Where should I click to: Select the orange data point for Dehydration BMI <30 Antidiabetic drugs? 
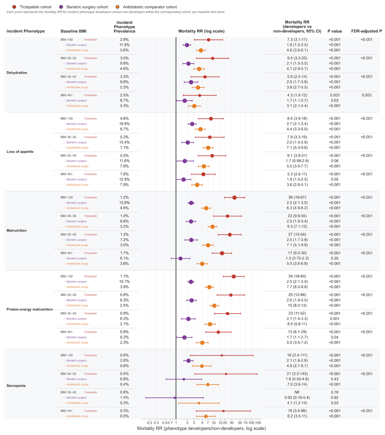(x=201, y=50)
